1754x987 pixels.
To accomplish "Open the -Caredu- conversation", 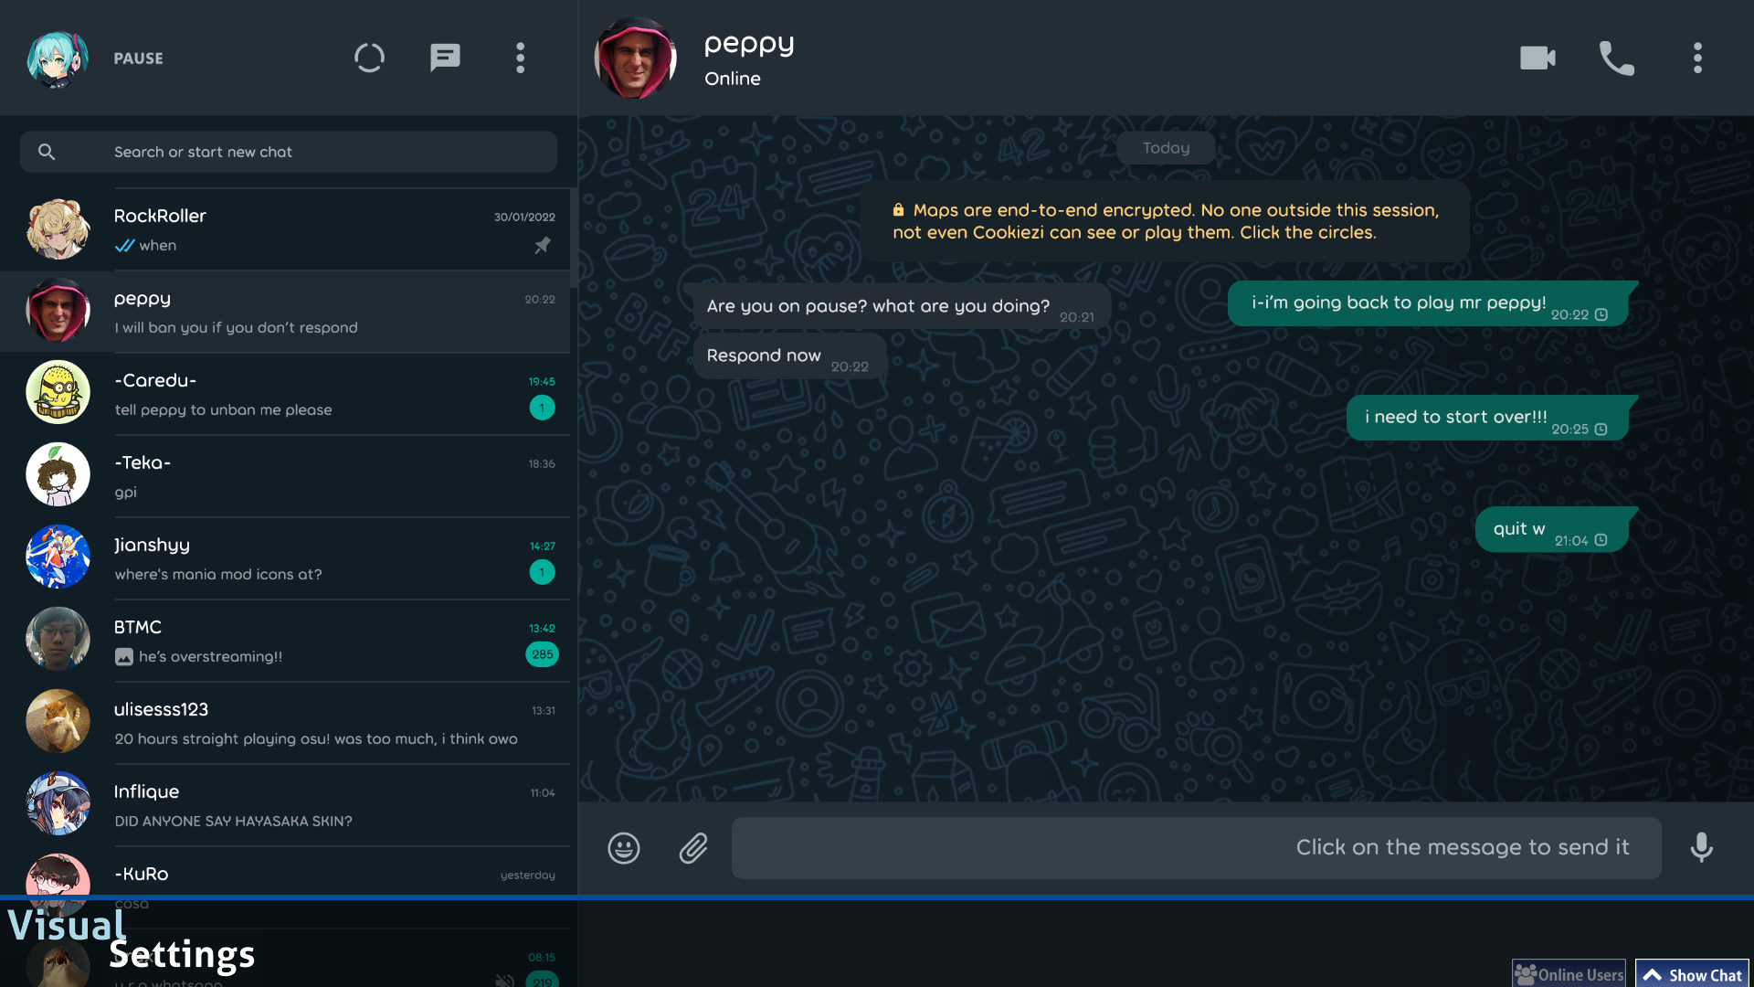I will click(x=289, y=394).
